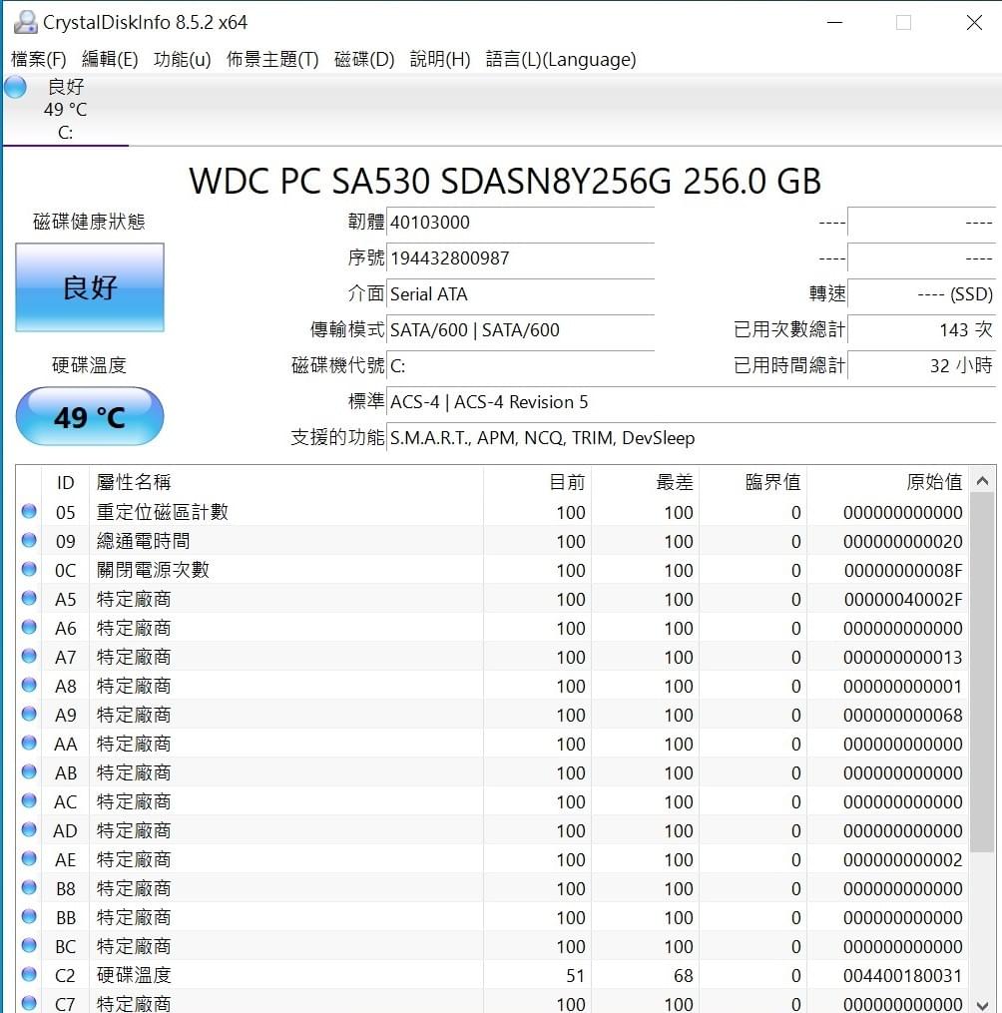Click worst value 68 in row C2
Screen dimensions: 1002x1013
coord(683,975)
